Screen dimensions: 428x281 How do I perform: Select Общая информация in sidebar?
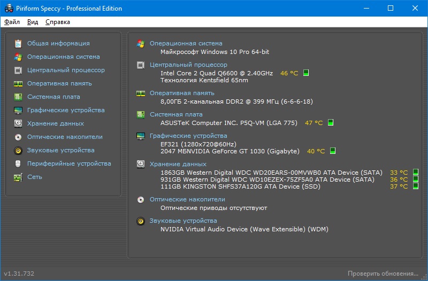tap(58, 43)
